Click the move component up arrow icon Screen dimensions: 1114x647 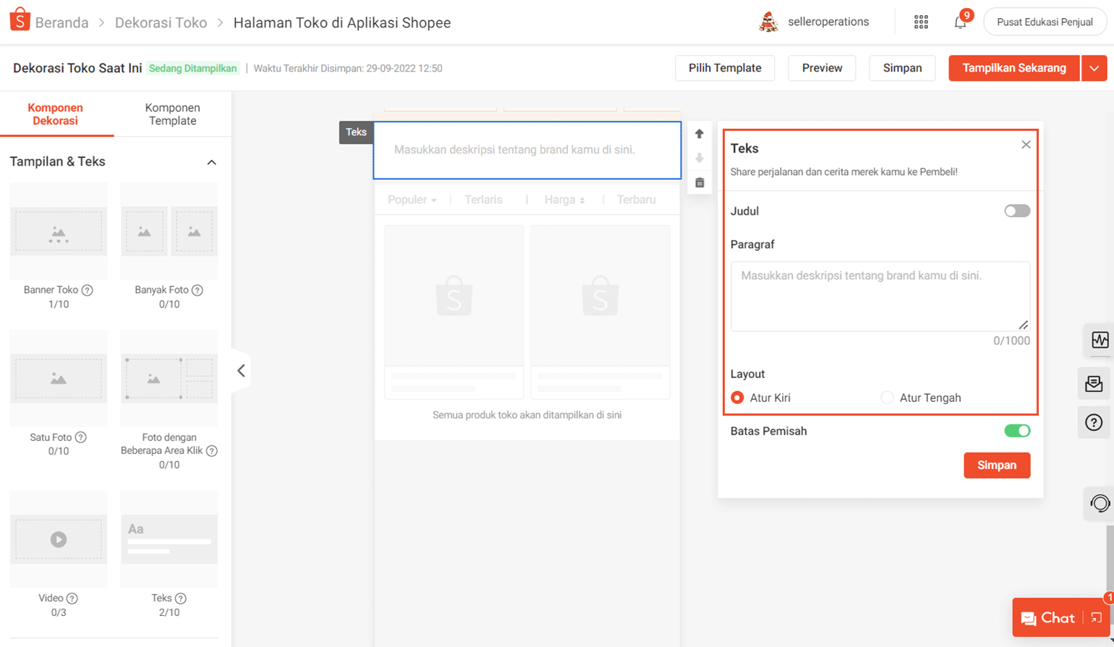point(699,134)
